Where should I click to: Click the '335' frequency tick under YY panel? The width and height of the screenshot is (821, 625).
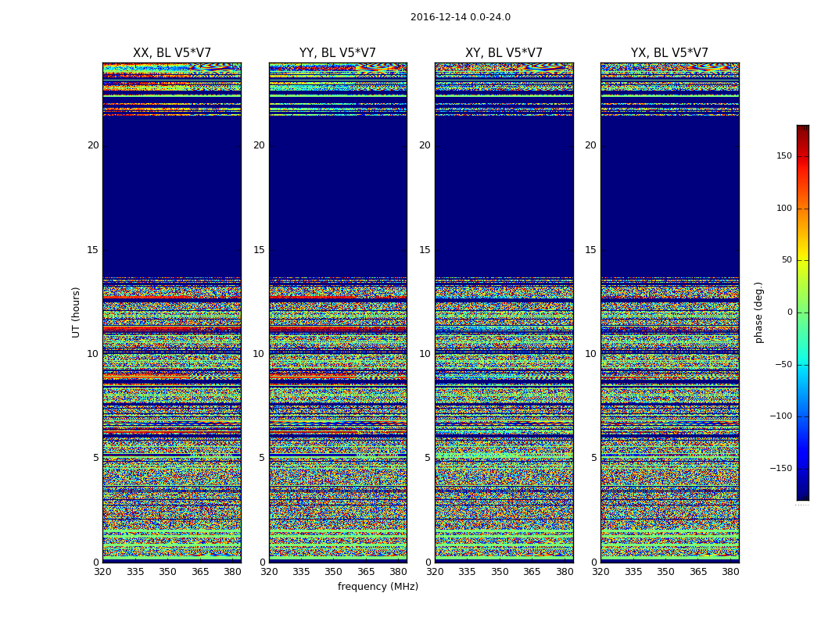pyautogui.click(x=301, y=572)
